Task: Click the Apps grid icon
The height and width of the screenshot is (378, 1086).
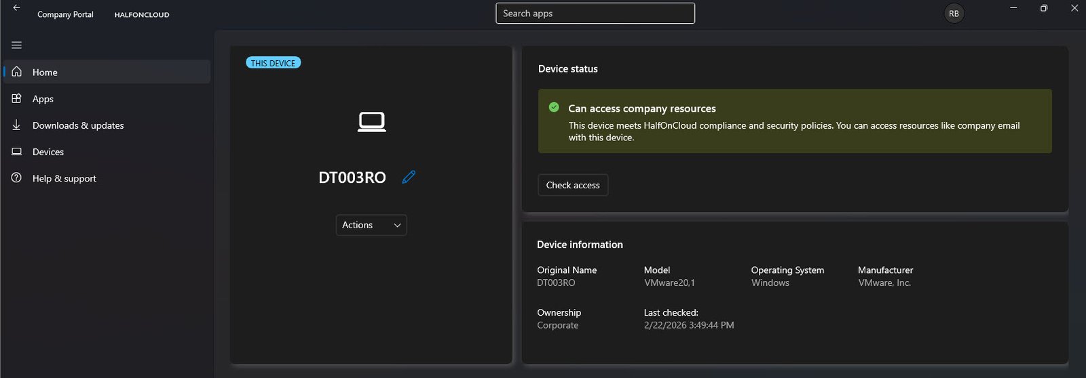Action: (x=17, y=98)
